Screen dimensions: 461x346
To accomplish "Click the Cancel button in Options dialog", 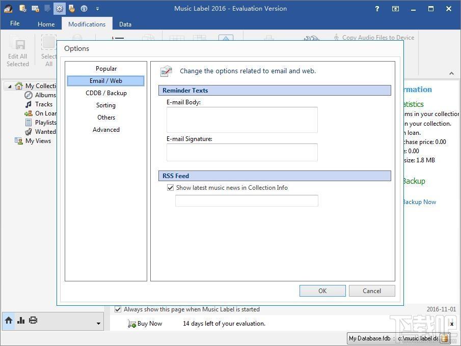I will (x=372, y=291).
